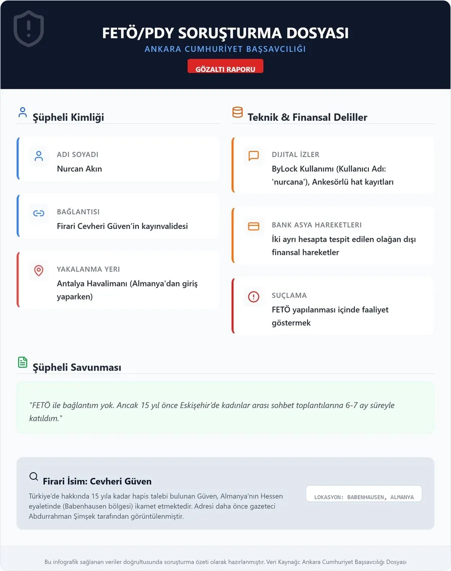Click the person icon beside Şüpheli Kimliği
Screen dimensions: 451x571
point(23,112)
